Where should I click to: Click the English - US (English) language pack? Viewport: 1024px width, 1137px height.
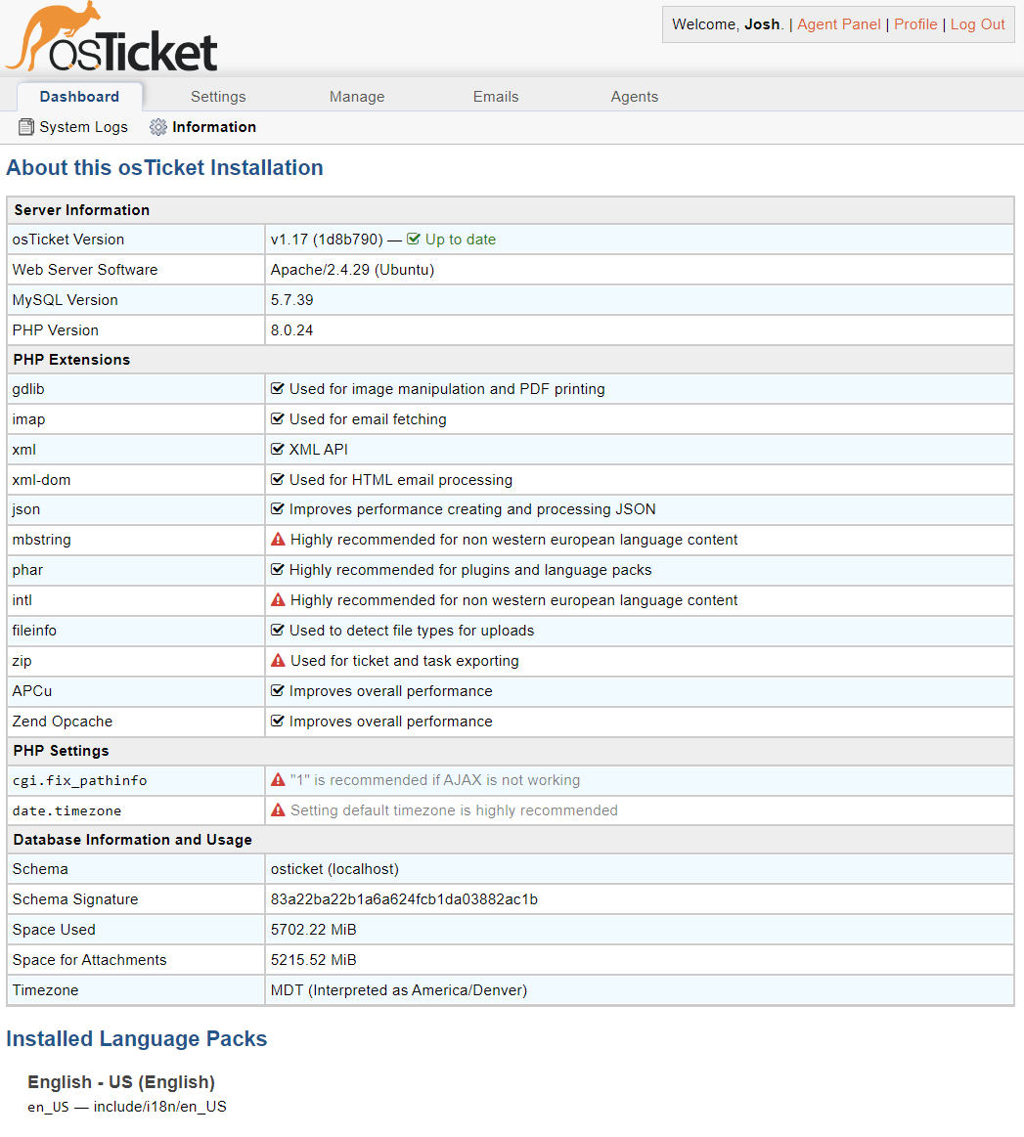pyautogui.click(x=121, y=1082)
